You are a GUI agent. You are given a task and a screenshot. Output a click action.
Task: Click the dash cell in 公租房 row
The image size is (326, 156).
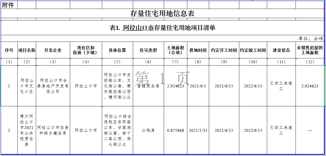tap(310, 130)
